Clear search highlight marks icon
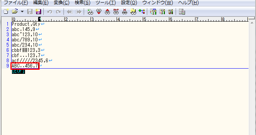This screenshot has width=256, height=135. [125, 12]
